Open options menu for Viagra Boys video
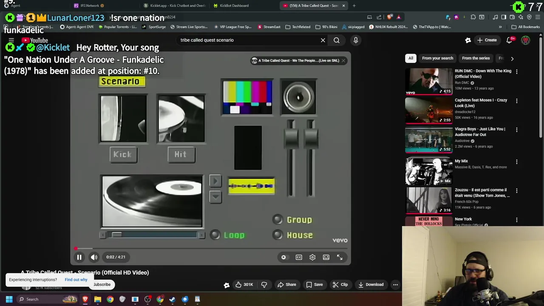 pyautogui.click(x=517, y=130)
